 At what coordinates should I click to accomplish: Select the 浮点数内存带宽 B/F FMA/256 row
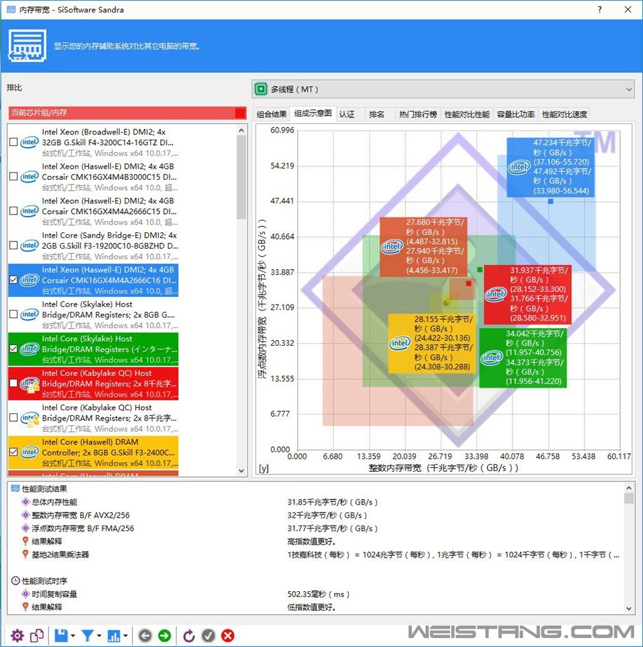316,529
